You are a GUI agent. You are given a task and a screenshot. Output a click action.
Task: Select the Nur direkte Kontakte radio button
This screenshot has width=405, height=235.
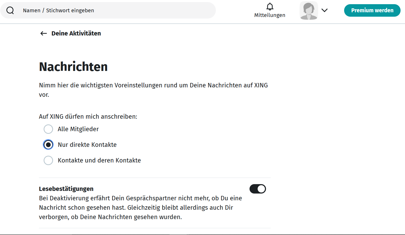[x=48, y=145]
